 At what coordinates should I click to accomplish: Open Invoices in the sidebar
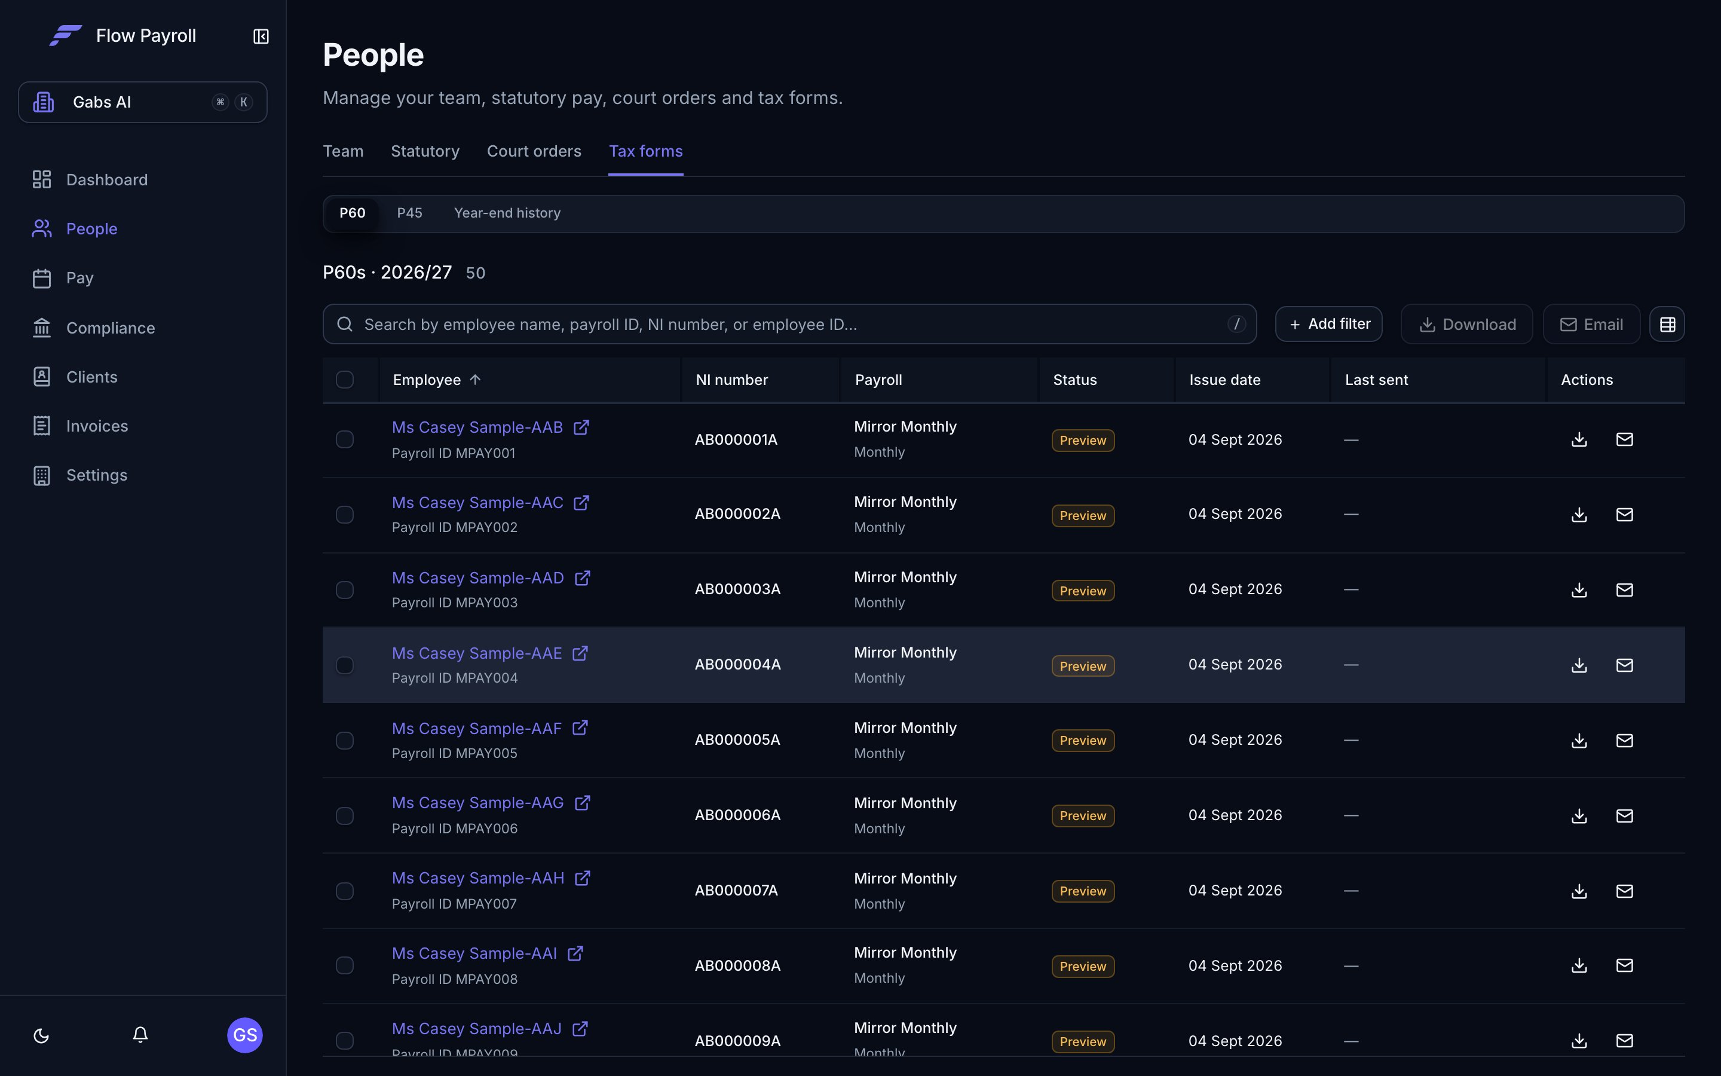tap(97, 426)
